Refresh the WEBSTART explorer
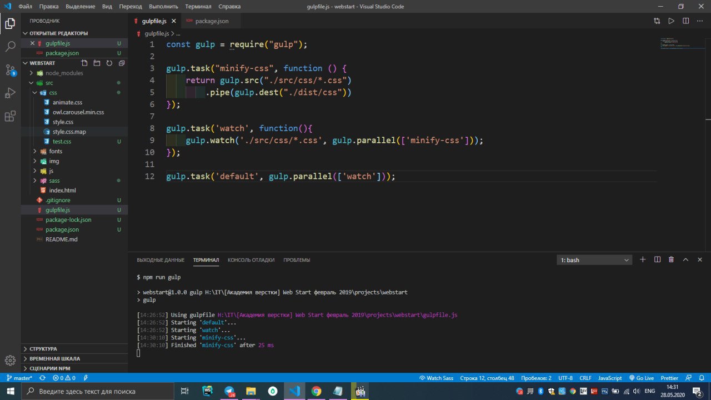The height and width of the screenshot is (400, 711). coord(109,63)
